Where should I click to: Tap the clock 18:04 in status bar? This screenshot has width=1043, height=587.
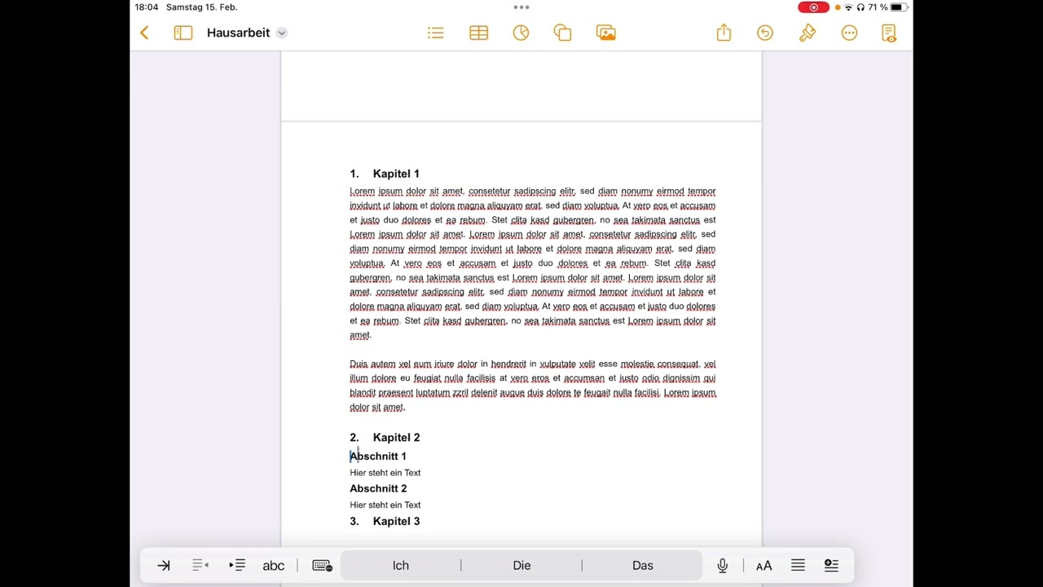[147, 7]
